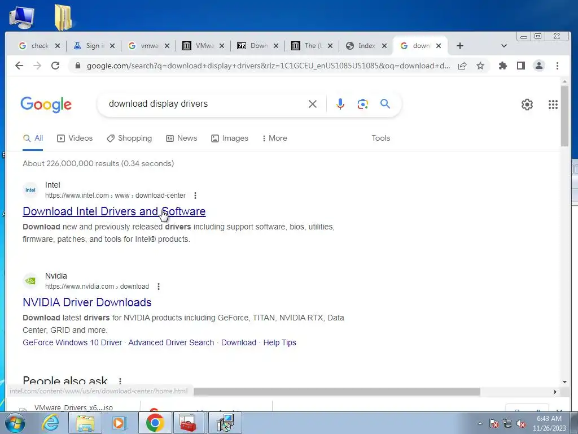The width and height of the screenshot is (578, 434).
Task: Click the browser forward arrow
Action: pos(37,66)
